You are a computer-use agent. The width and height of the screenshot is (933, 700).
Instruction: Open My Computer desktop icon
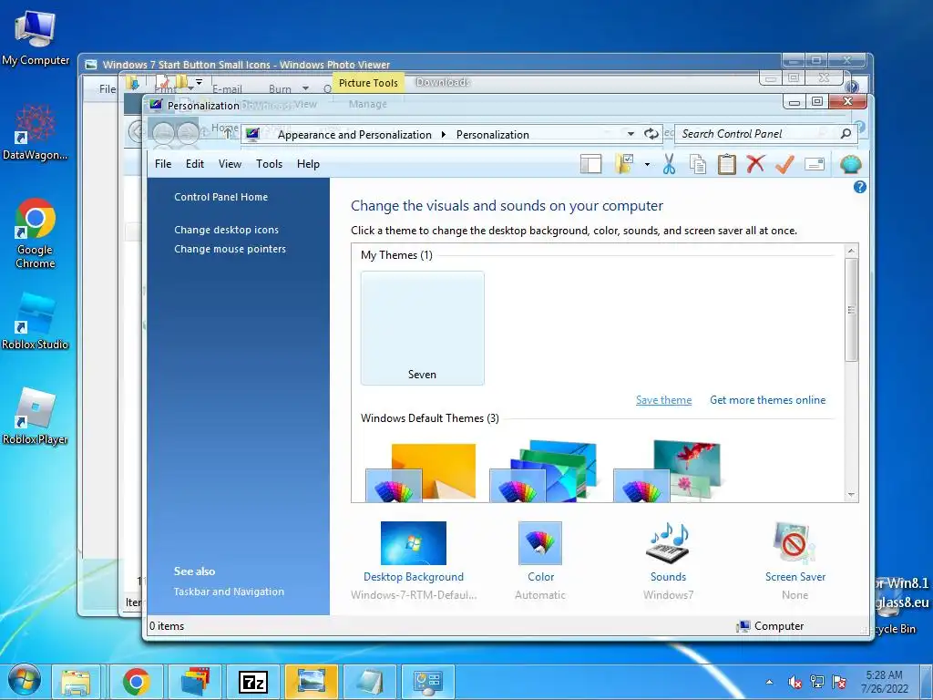tap(36, 38)
